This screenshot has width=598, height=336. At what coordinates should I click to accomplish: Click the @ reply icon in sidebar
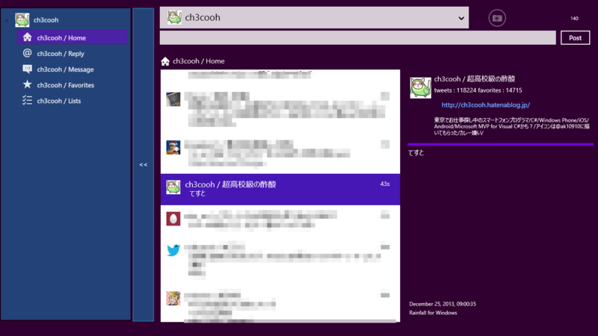point(27,53)
